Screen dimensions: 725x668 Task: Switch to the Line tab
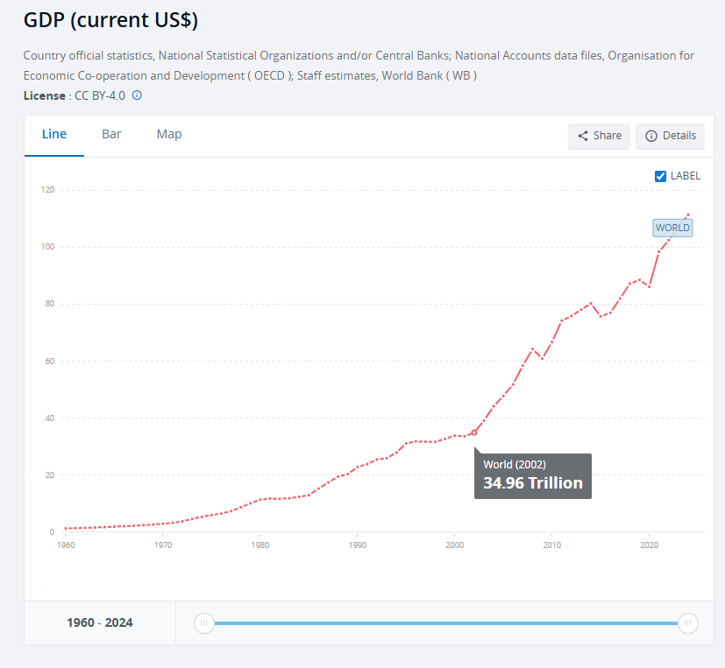(x=54, y=134)
